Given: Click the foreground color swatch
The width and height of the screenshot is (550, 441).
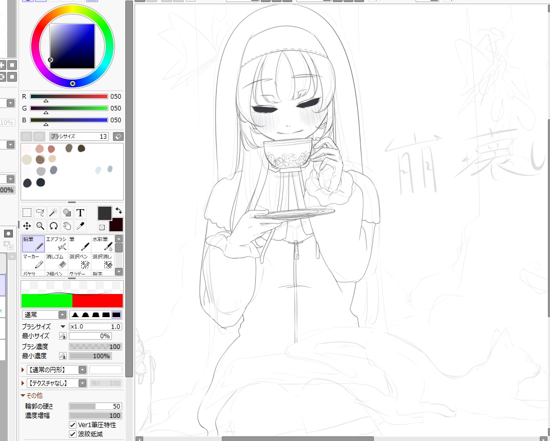Looking at the screenshot, I should coord(105,213).
